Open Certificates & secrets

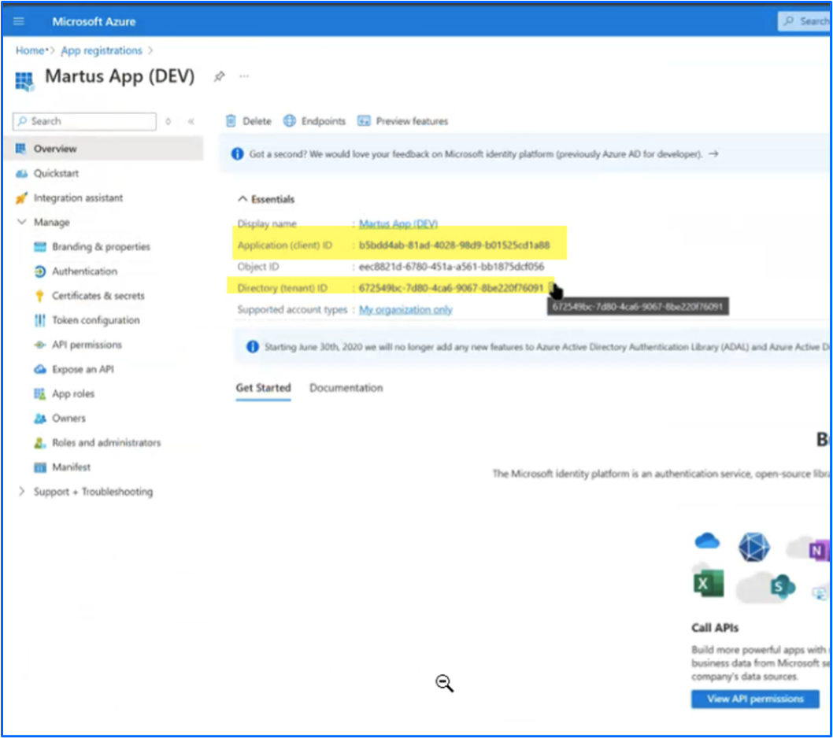98,296
